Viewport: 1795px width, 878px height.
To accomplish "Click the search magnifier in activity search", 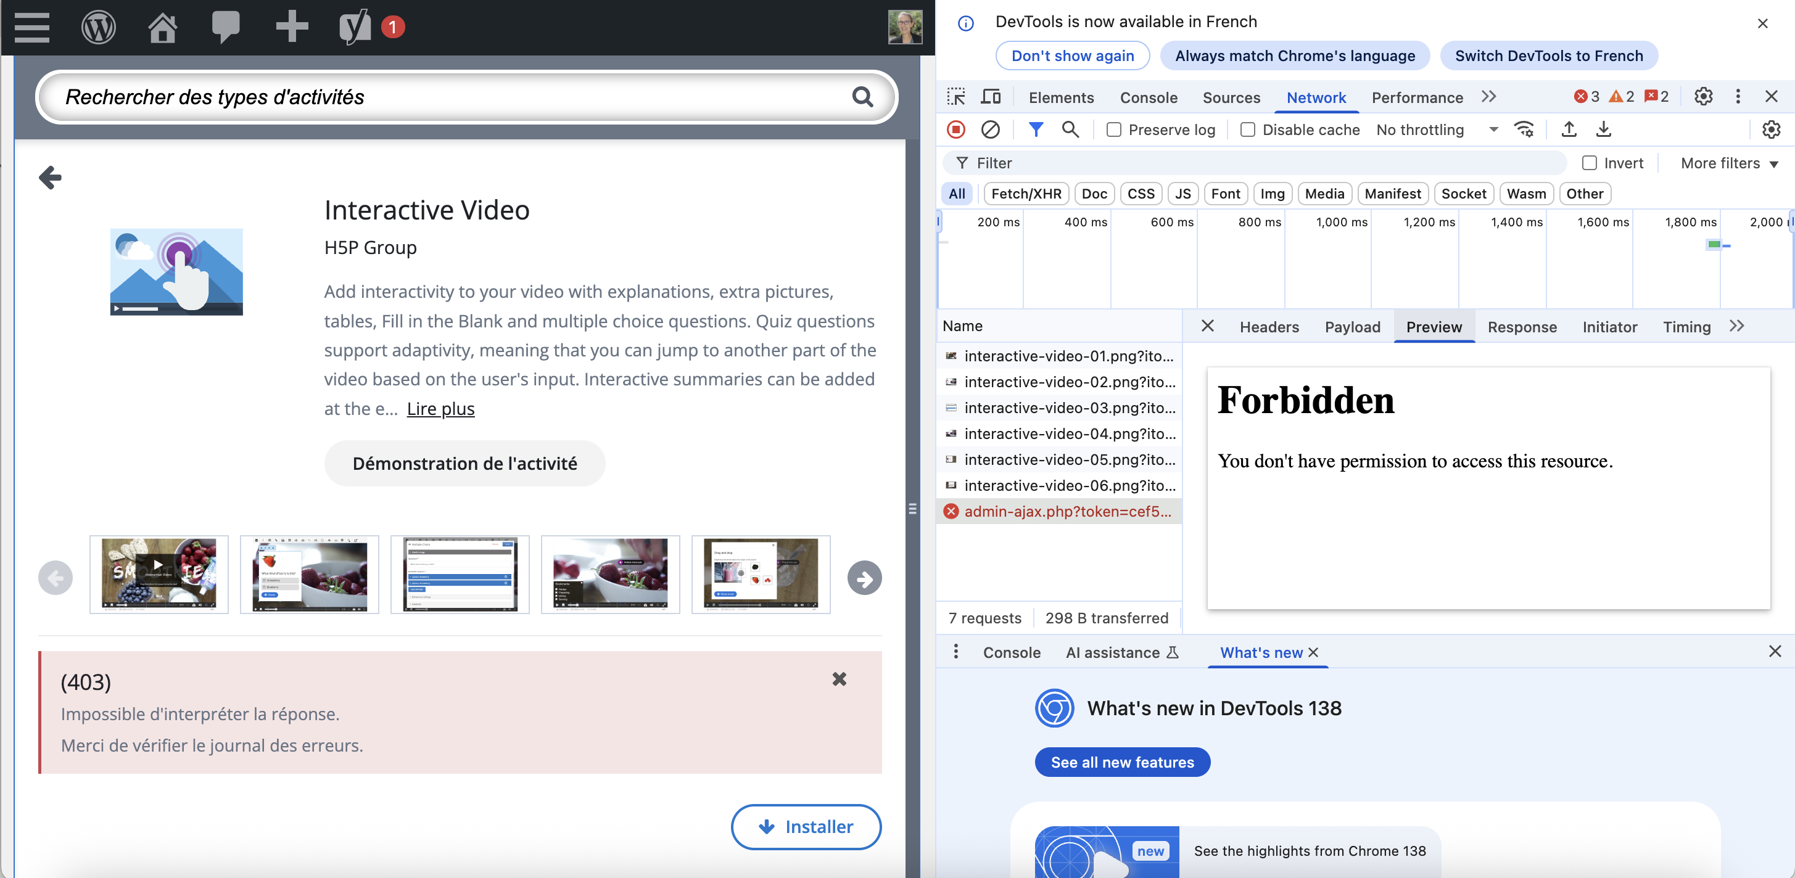I will coord(862,97).
